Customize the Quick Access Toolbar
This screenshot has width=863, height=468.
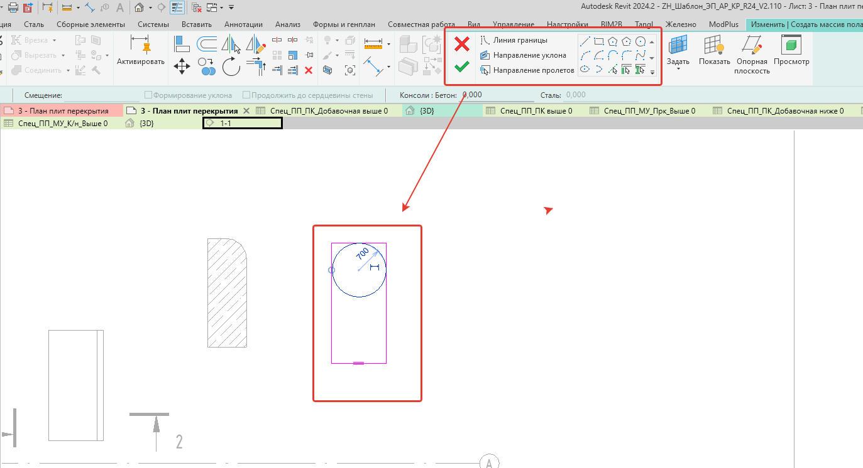pos(231,8)
